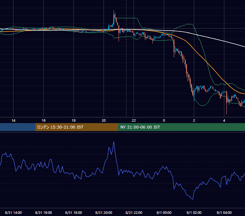Viewport: 245px width, 216px height.
Task: Click the tall spike candle after 20:00
Action: (114, 18)
